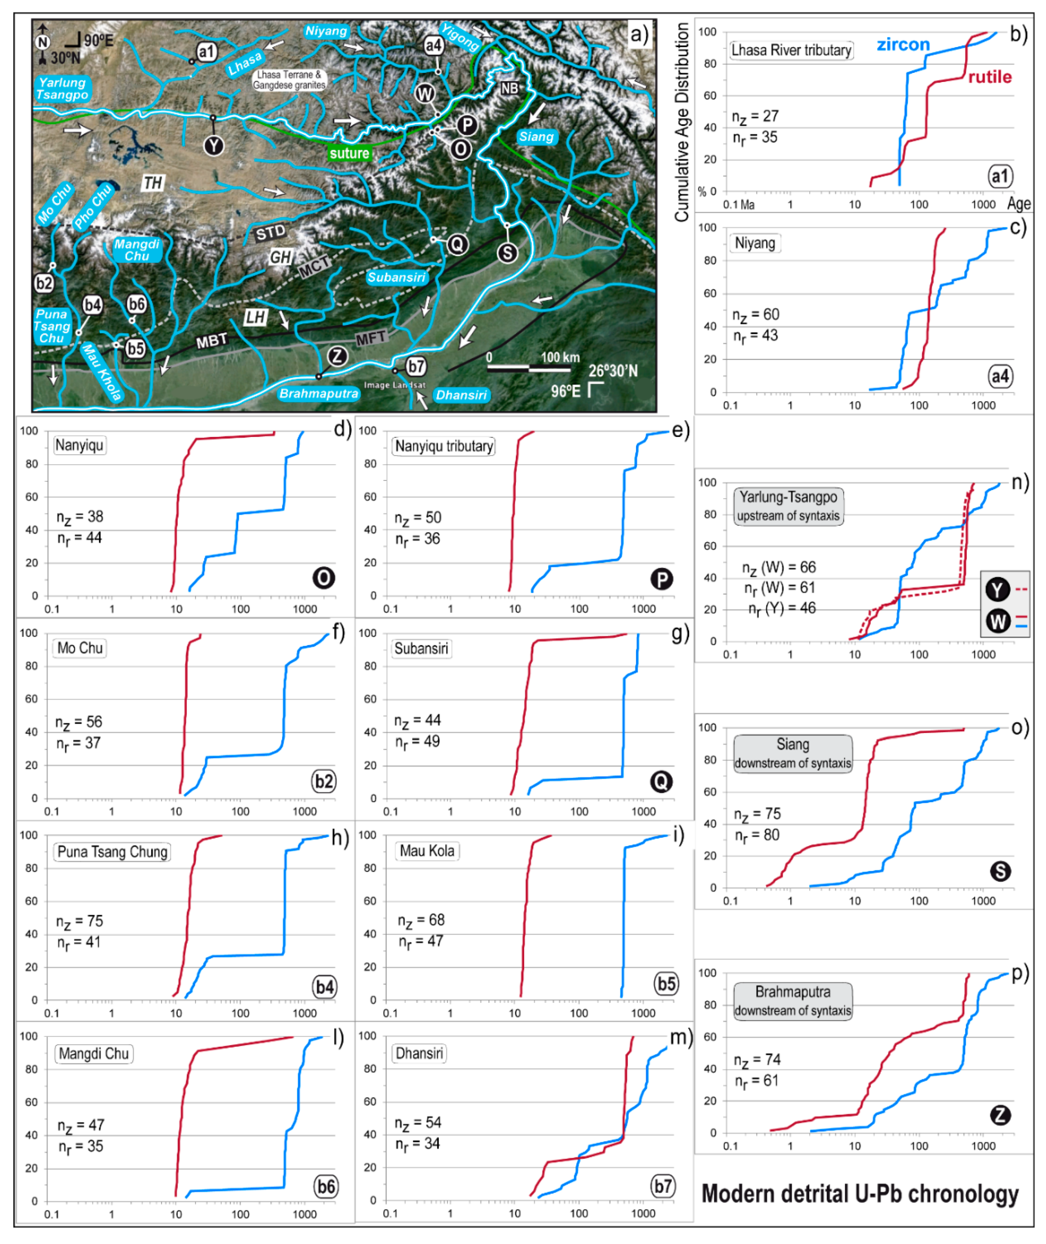Click sample marker Y on the map

[214, 145]
